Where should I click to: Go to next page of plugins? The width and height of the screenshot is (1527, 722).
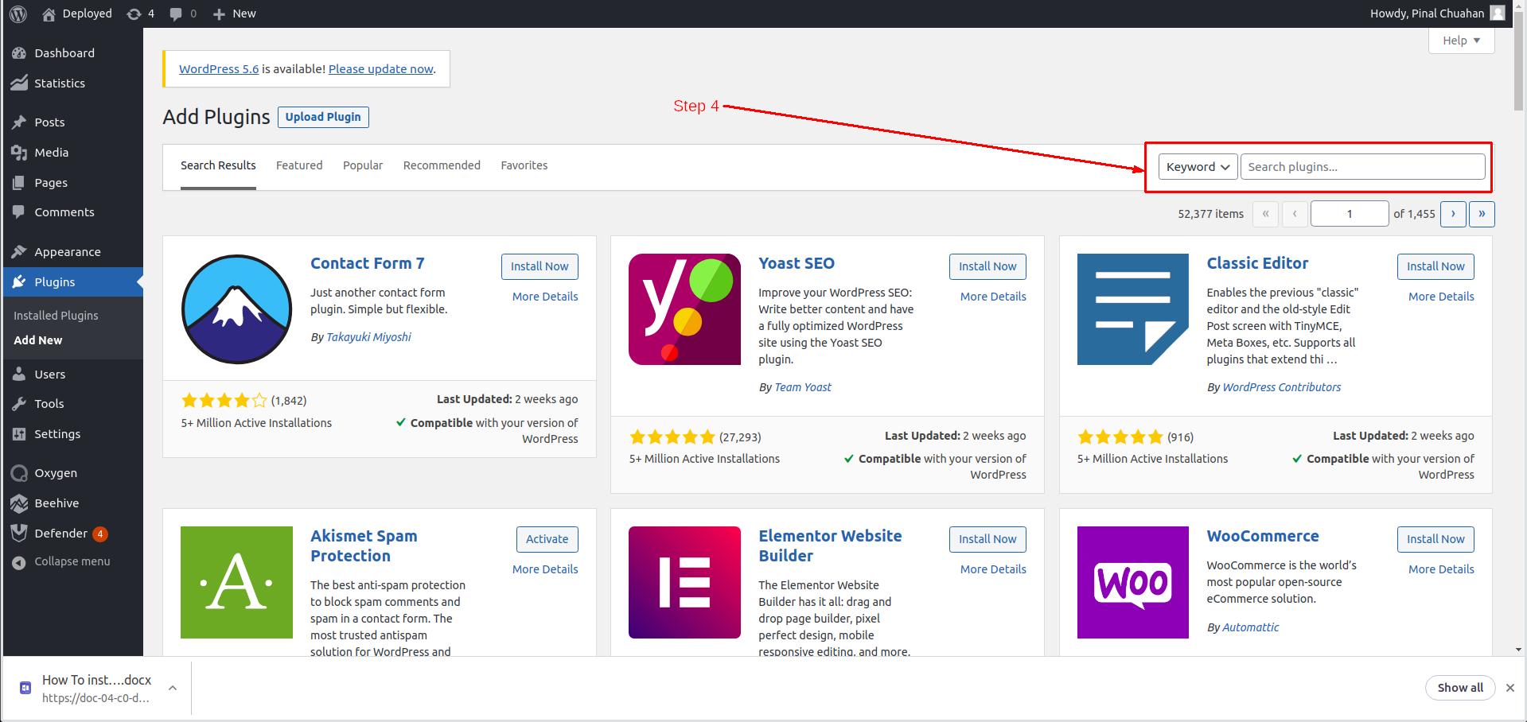click(x=1453, y=214)
